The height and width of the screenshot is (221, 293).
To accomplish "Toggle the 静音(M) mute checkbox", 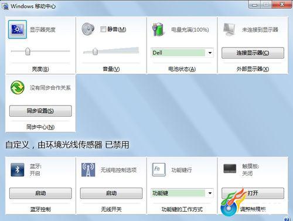I will pos(103,29).
